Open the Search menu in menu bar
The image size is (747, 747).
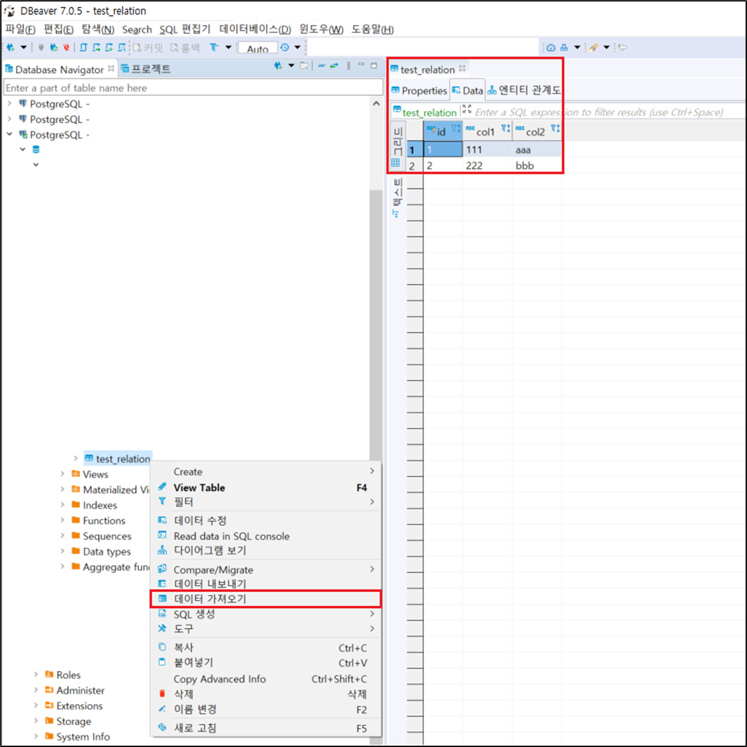[137, 30]
